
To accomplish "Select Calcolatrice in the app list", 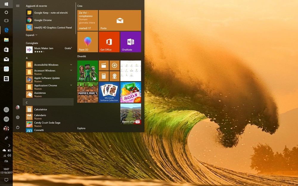I will (41, 110).
